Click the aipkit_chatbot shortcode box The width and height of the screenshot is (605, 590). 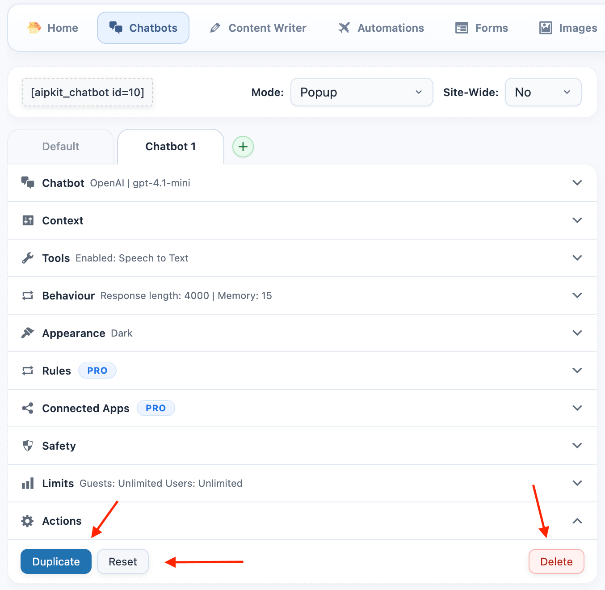pos(88,92)
